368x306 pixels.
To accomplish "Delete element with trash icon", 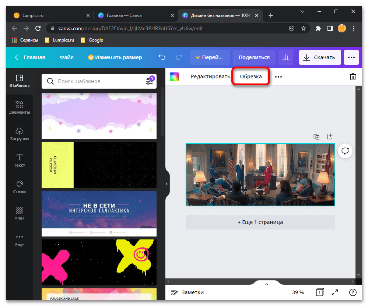I will 353,76.
